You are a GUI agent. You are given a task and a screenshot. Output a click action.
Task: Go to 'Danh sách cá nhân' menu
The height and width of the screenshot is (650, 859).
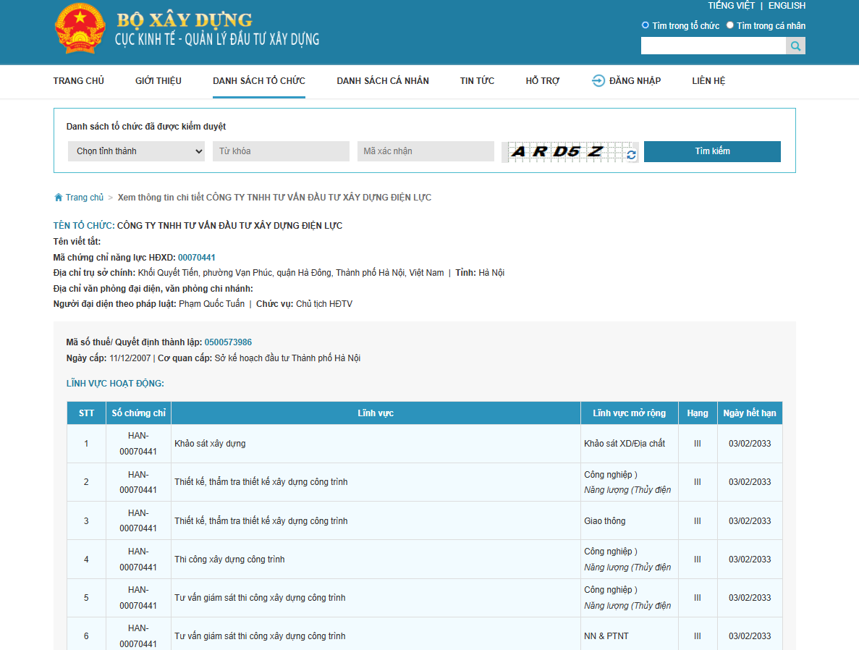[383, 80]
